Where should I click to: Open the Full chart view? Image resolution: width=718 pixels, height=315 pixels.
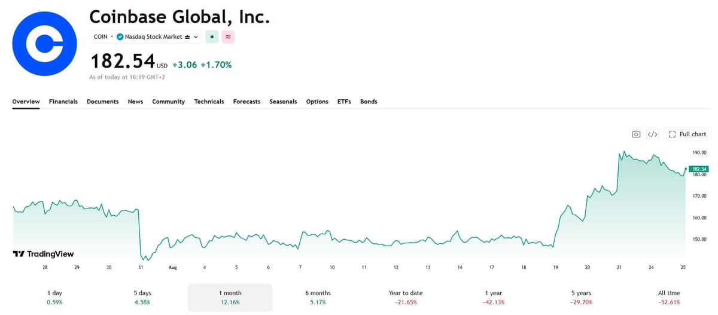point(687,134)
